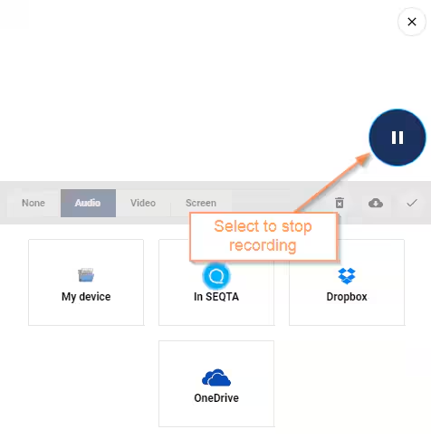Pause the recording with the round button
431x439 pixels.
click(x=397, y=138)
